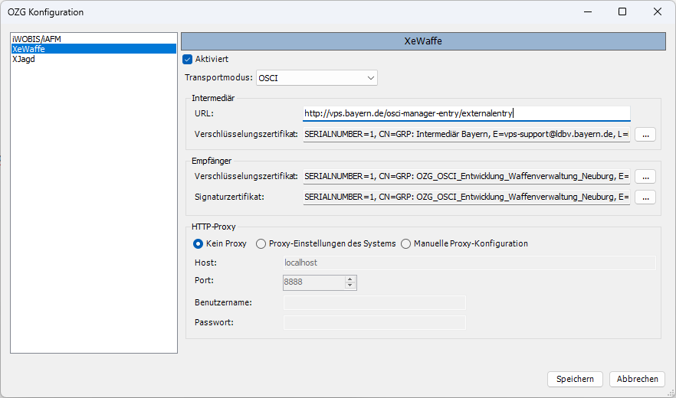Browse for Signaturzertifikat via ellipsis button
The height and width of the screenshot is (398, 676).
[645, 197]
